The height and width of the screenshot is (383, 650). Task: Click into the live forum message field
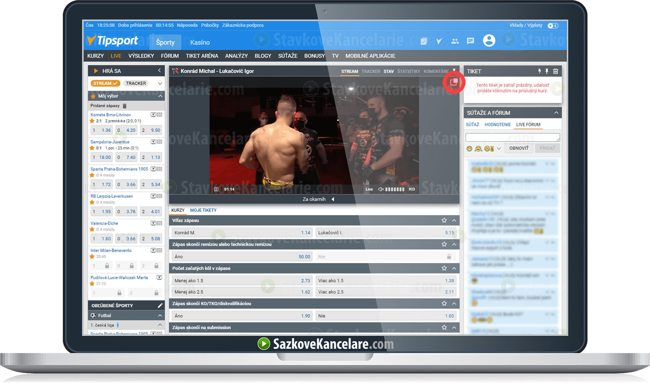coord(513,137)
